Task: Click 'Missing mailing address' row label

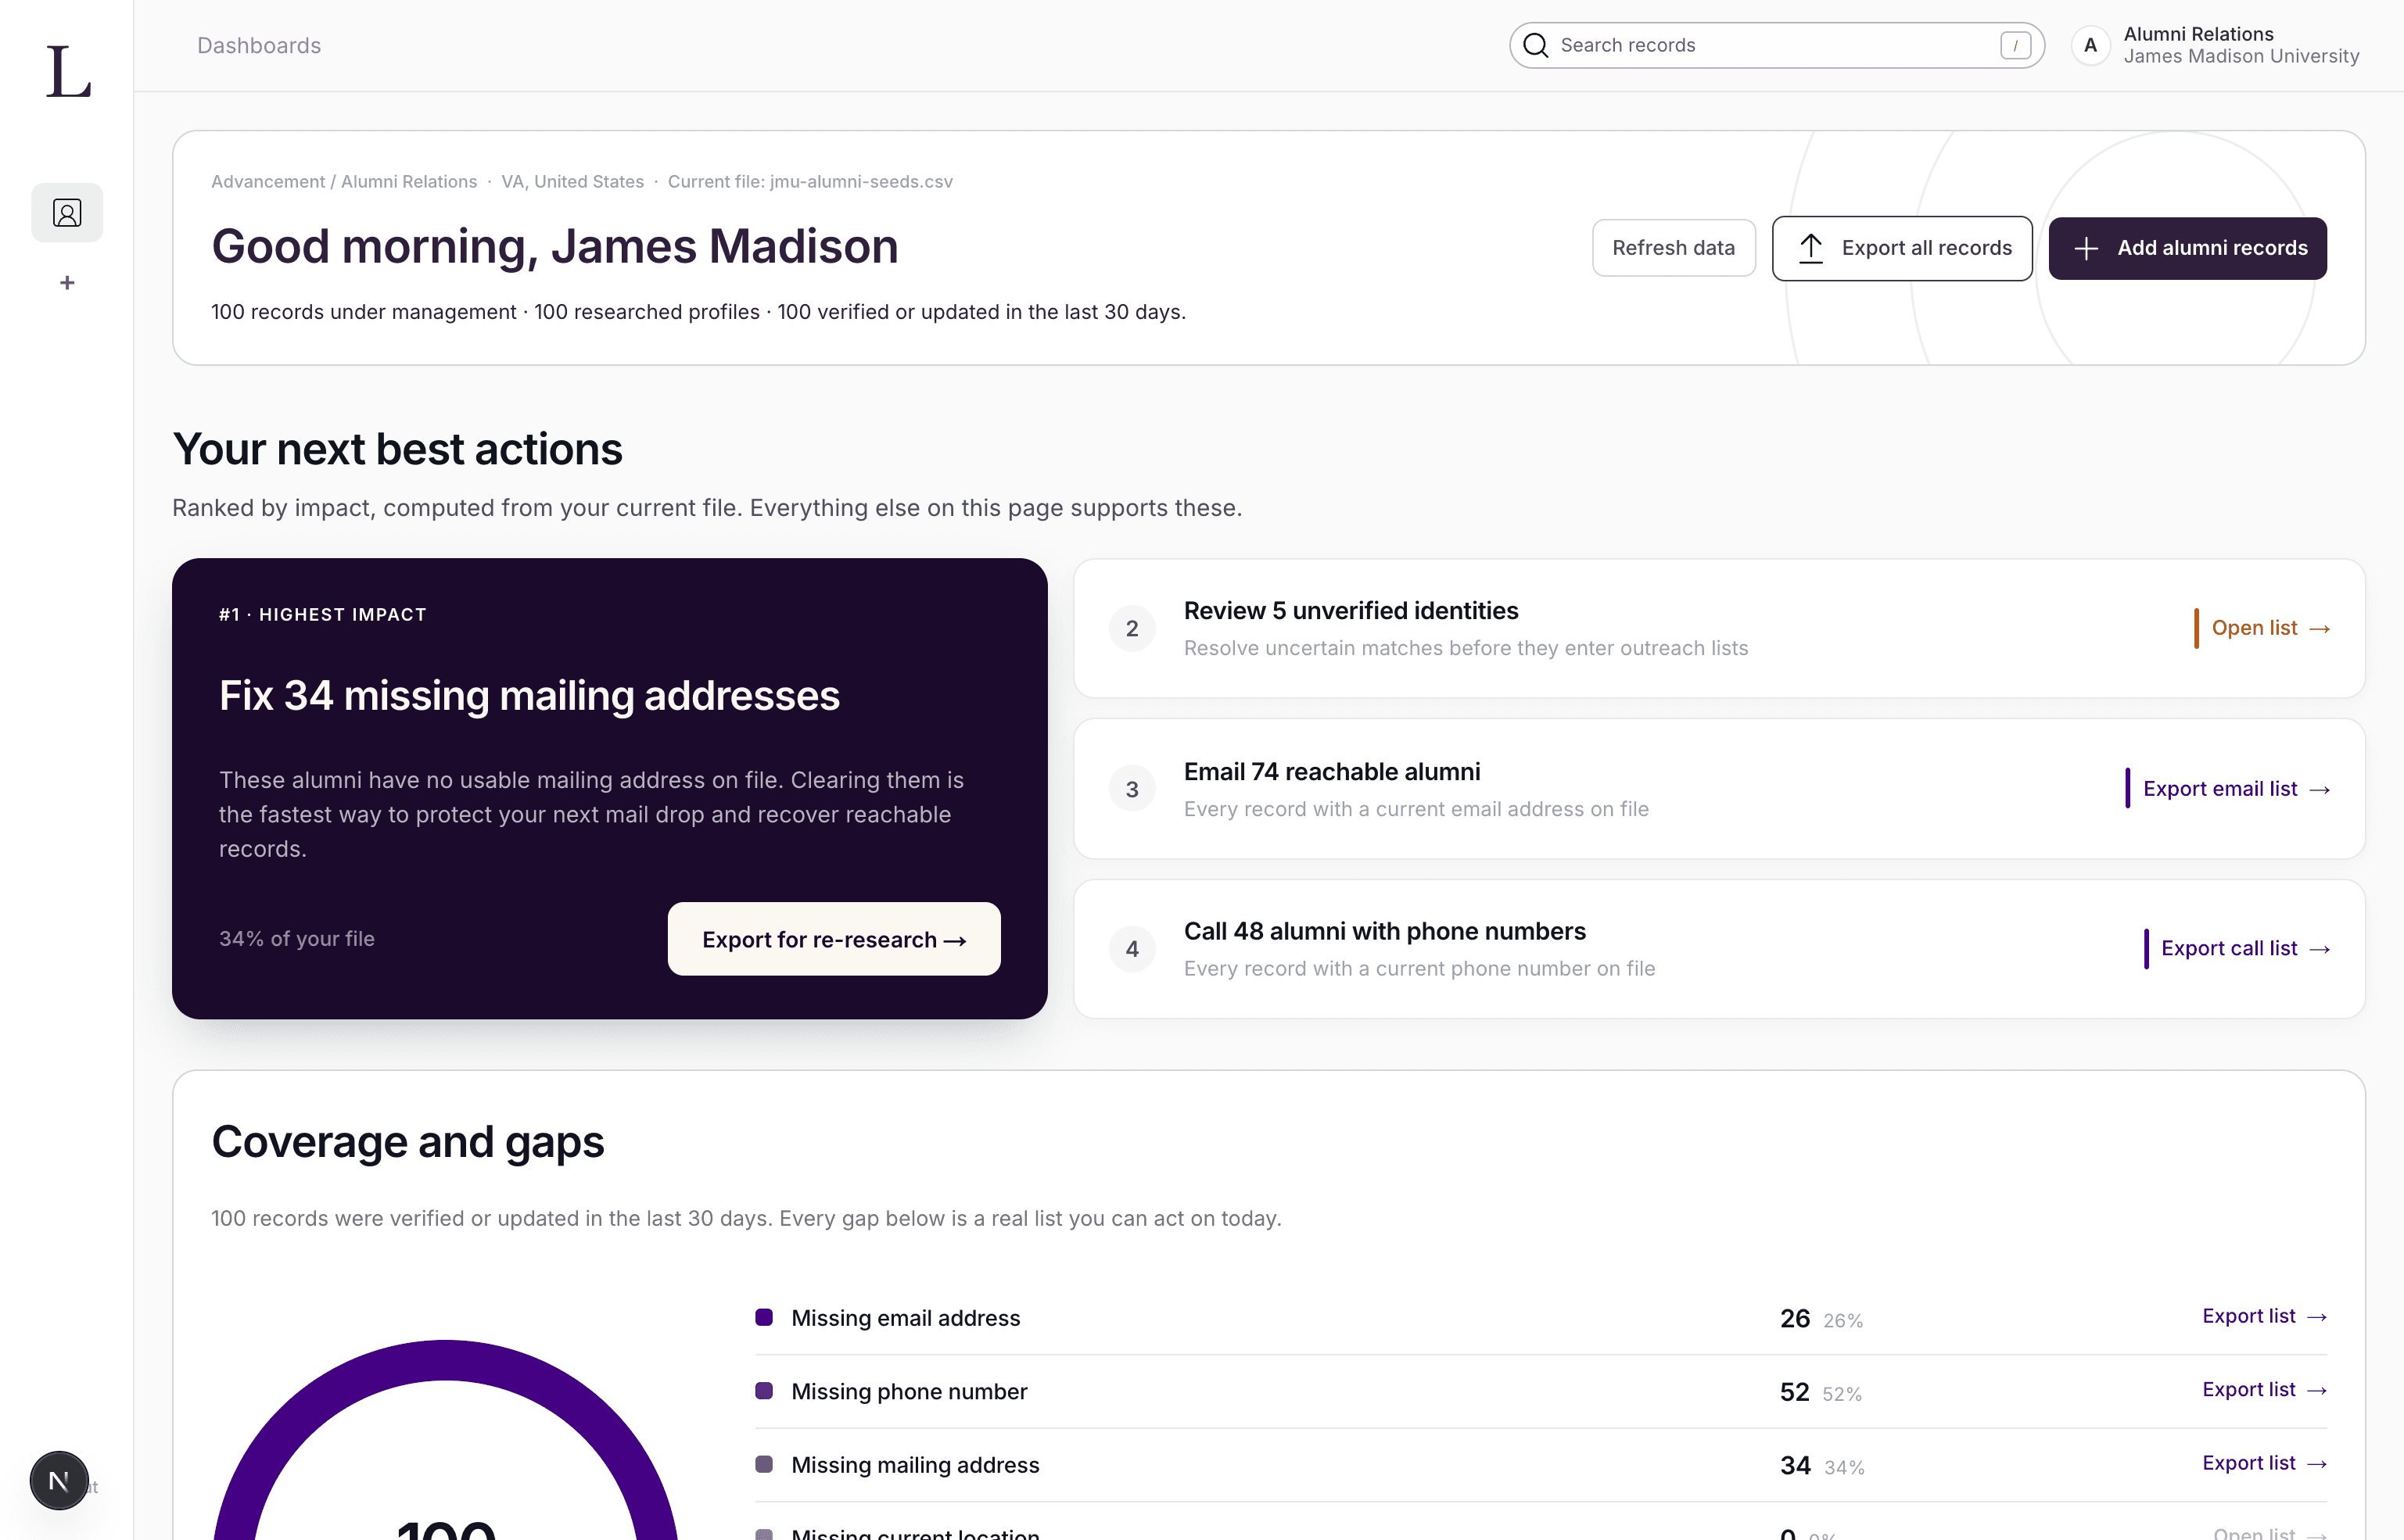Action: tap(914, 1465)
